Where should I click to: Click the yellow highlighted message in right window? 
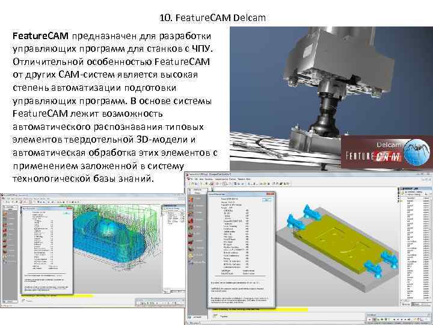260,310
